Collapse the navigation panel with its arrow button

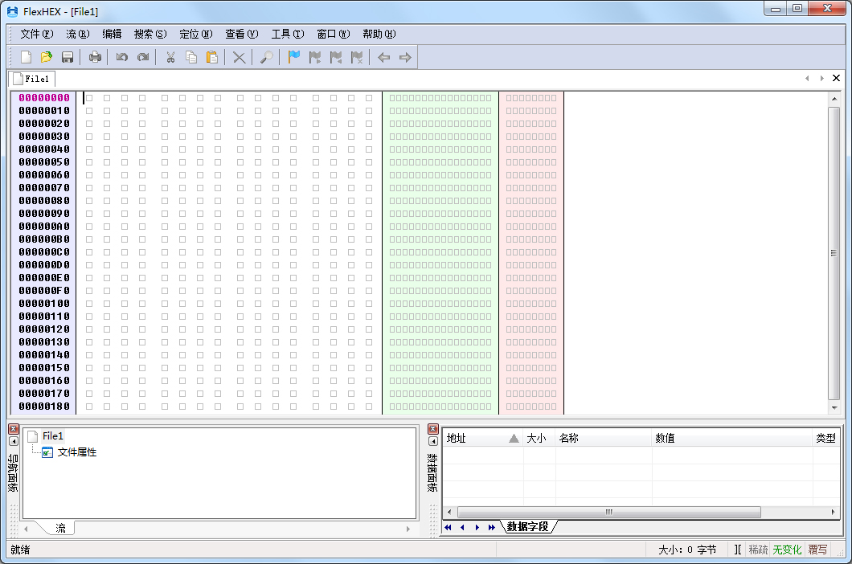coord(14,441)
